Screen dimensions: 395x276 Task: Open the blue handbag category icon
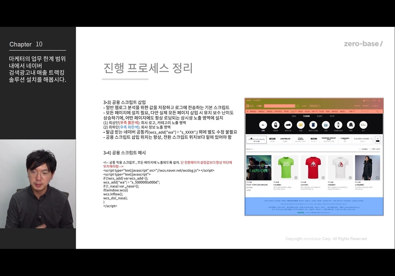point(326,125)
